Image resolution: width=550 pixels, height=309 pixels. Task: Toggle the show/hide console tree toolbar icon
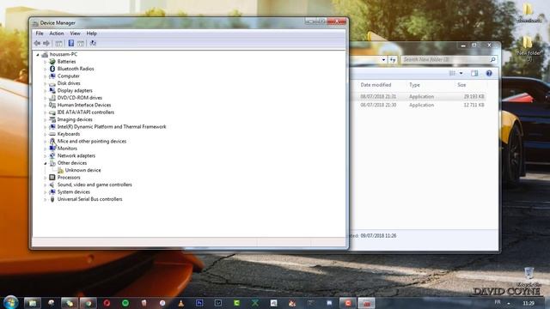(59, 43)
